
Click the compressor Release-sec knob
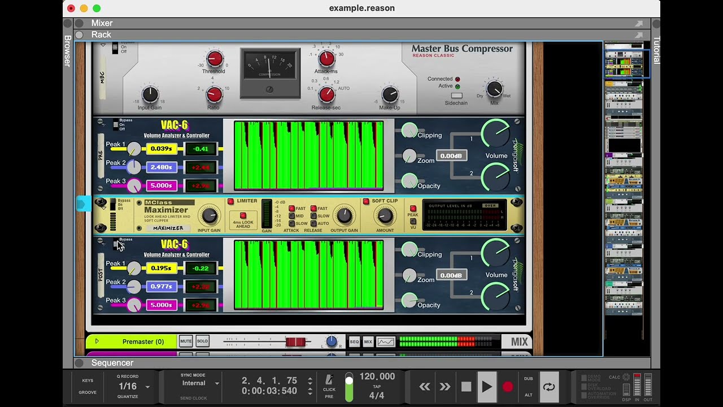[x=326, y=94]
